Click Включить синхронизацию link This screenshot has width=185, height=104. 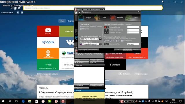point(48,74)
